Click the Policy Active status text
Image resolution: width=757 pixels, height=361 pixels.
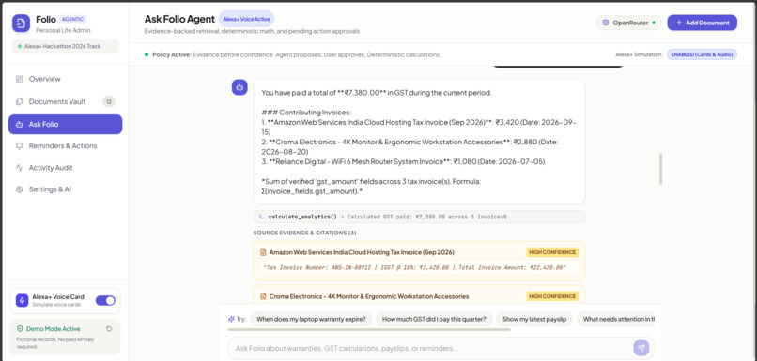(297, 55)
